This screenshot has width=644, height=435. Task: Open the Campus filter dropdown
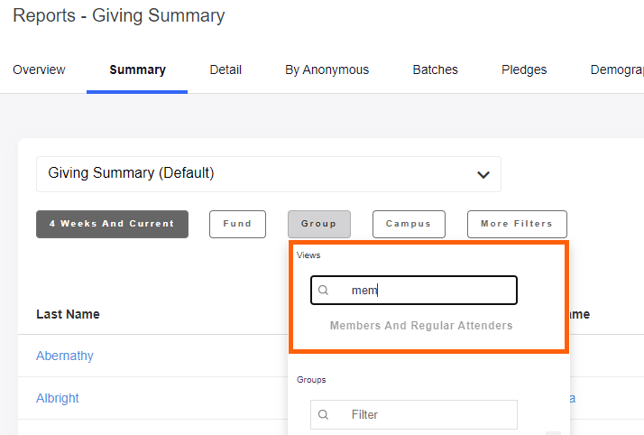click(409, 224)
